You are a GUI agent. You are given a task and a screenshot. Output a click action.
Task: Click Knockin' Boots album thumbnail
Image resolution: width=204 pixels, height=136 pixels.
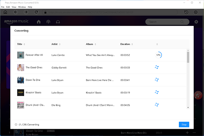coord(20,93)
